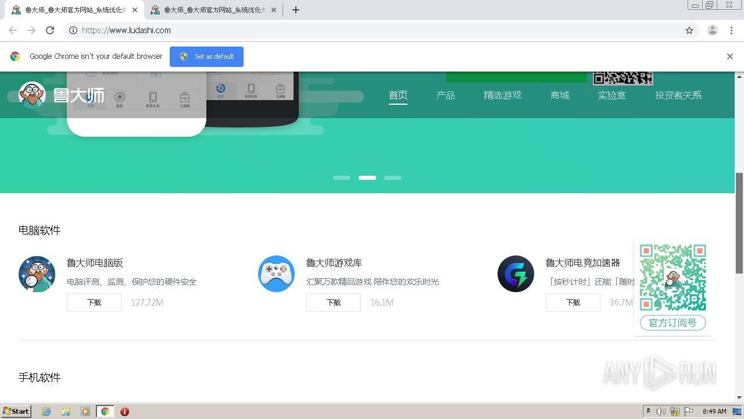Reload the page with the refresh icon
The image size is (744, 419).
pos(50,30)
